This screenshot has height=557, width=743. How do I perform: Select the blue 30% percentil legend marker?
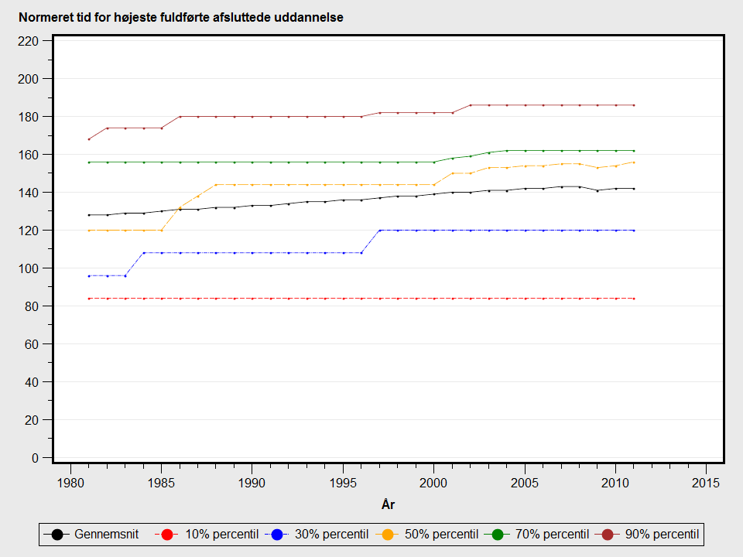(x=278, y=535)
